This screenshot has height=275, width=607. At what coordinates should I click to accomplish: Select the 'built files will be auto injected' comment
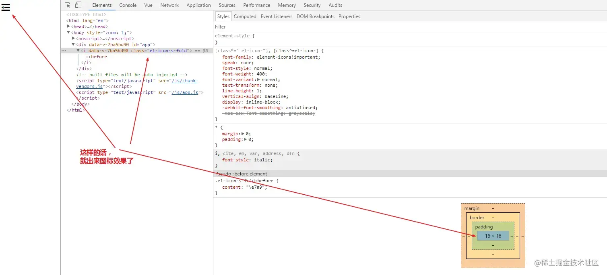(132, 75)
